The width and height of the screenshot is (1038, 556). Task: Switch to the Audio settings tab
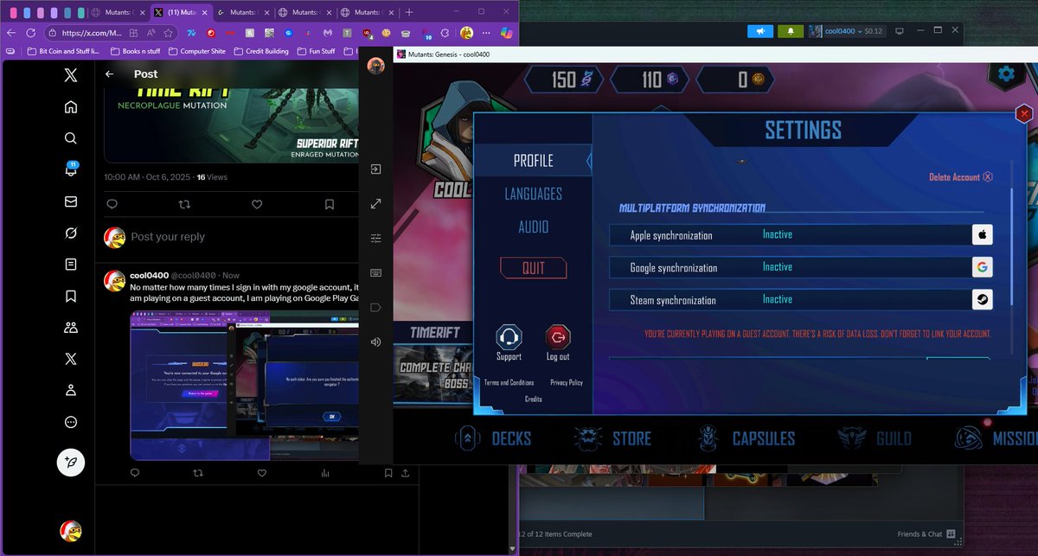tap(534, 227)
